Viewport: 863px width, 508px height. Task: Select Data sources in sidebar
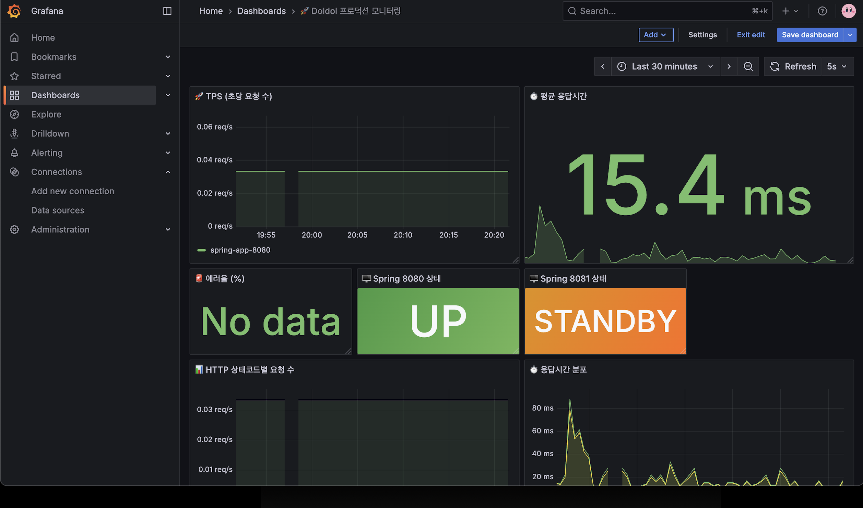coord(58,210)
